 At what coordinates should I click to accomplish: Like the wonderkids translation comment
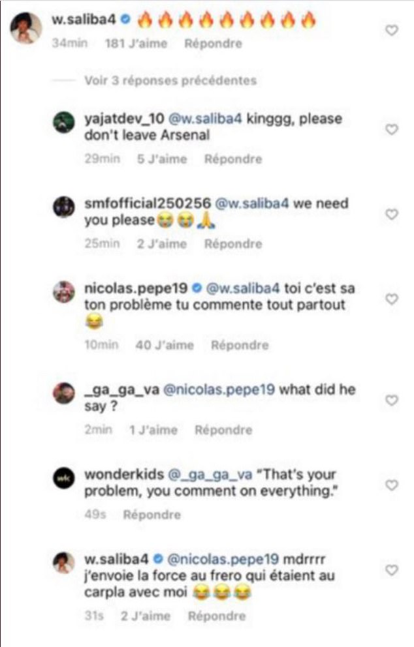tap(391, 485)
